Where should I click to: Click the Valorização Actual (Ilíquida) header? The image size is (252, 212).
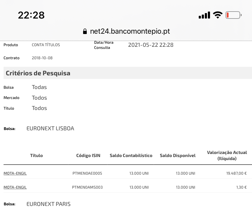point(227,156)
